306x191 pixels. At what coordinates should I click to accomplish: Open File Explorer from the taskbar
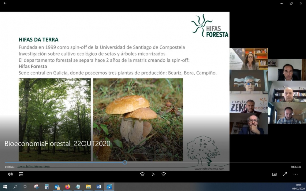(x=88, y=187)
